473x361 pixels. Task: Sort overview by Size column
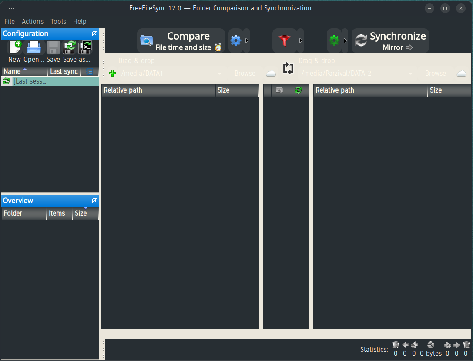(85, 213)
